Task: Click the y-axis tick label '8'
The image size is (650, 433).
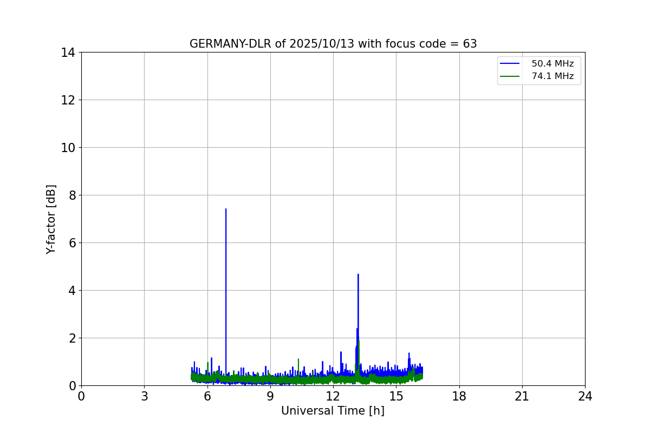Action: pos(72,195)
